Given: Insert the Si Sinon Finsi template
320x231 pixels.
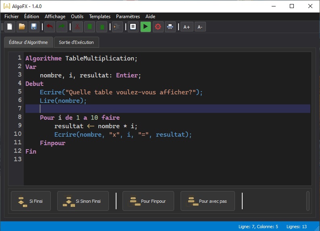Looking at the screenshot, I should tap(83, 201).
